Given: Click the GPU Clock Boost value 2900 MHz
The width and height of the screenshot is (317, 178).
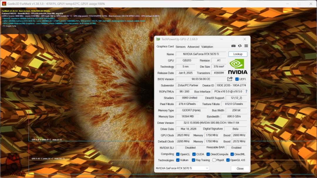Looking at the screenshot, I should point(239,135).
